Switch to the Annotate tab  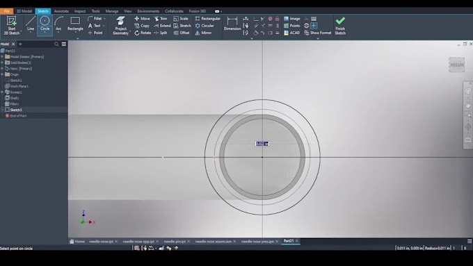61,11
